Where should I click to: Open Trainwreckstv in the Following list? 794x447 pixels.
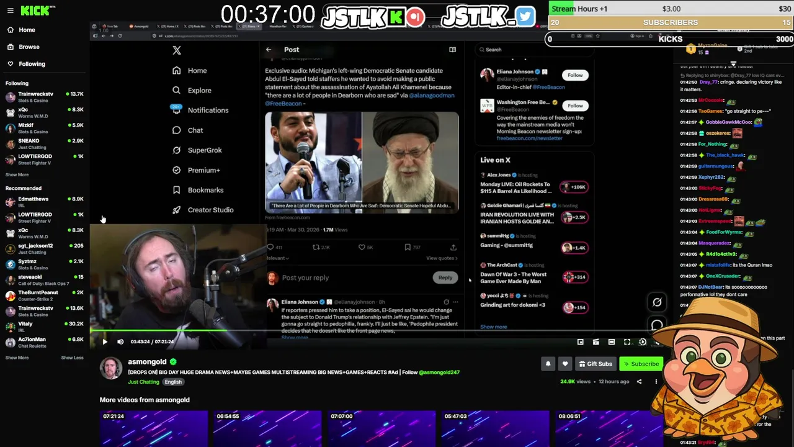[43, 97]
